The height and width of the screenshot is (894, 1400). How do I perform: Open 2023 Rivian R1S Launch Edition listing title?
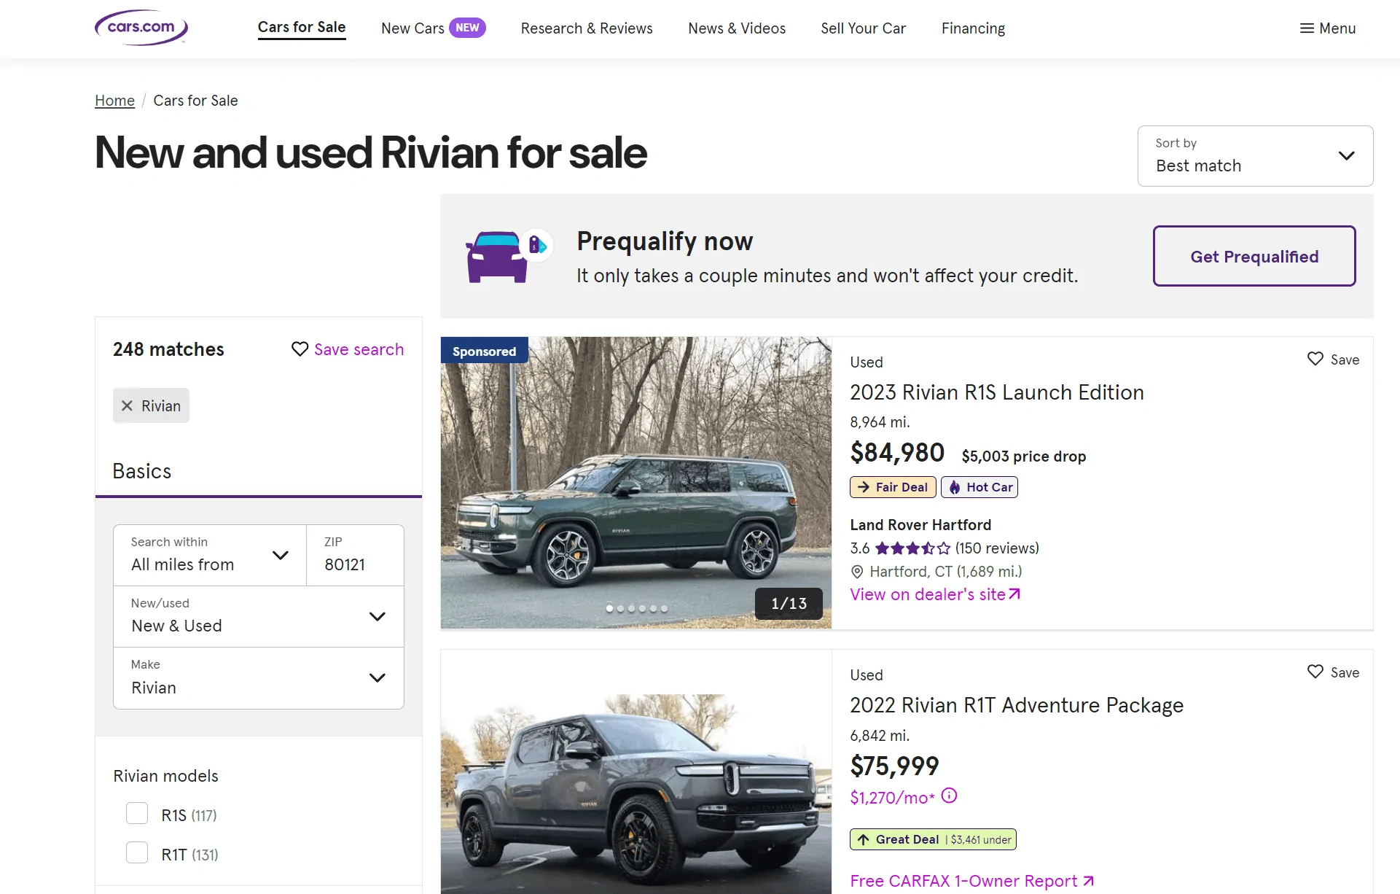click(997, 392)
